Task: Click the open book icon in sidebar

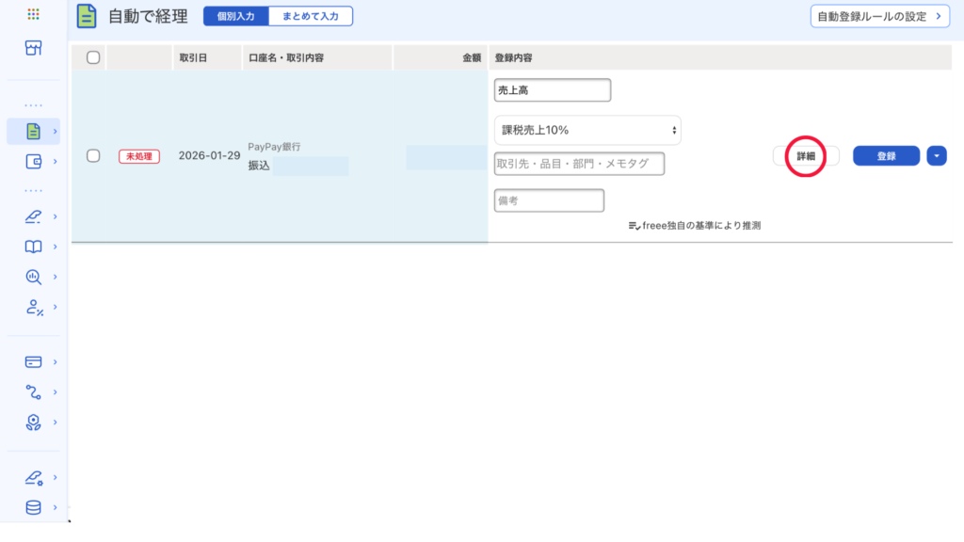Action: pyautogui.click(x=34, y=247)
